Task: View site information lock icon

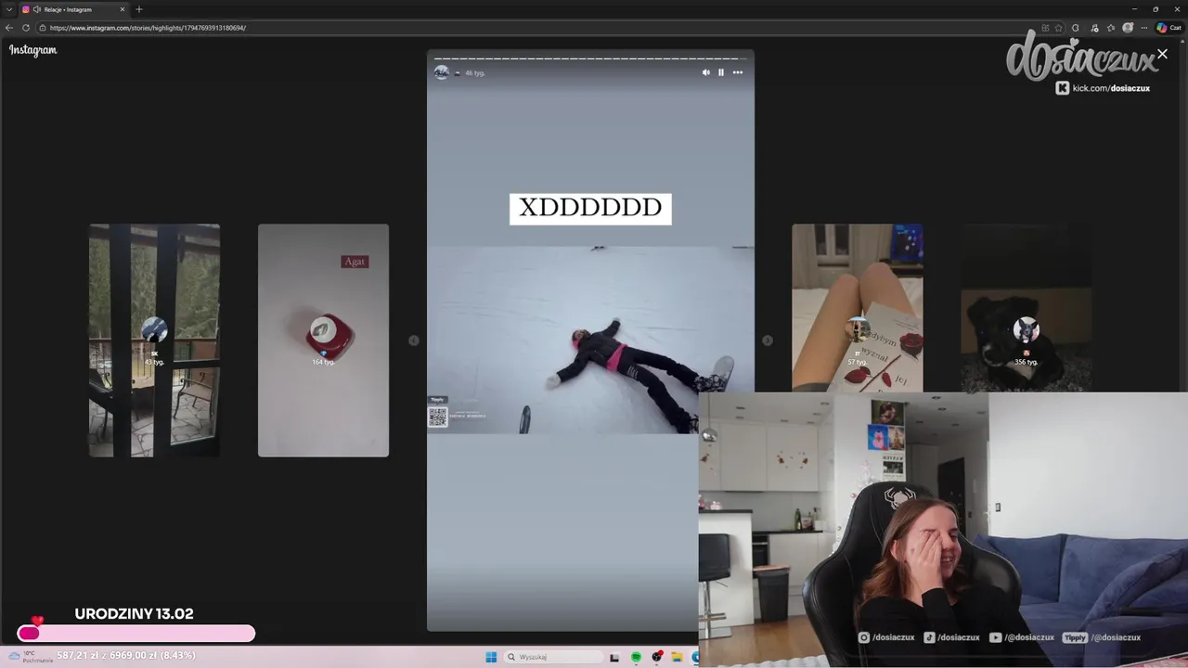Action: [x=43, y=28]
